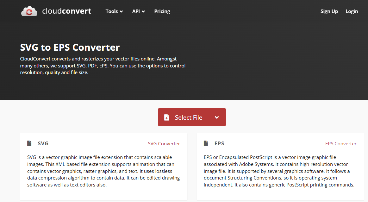
Task: Click the document icon next to EPS heading
Action: pyautogui.click(x=206, y=143)
